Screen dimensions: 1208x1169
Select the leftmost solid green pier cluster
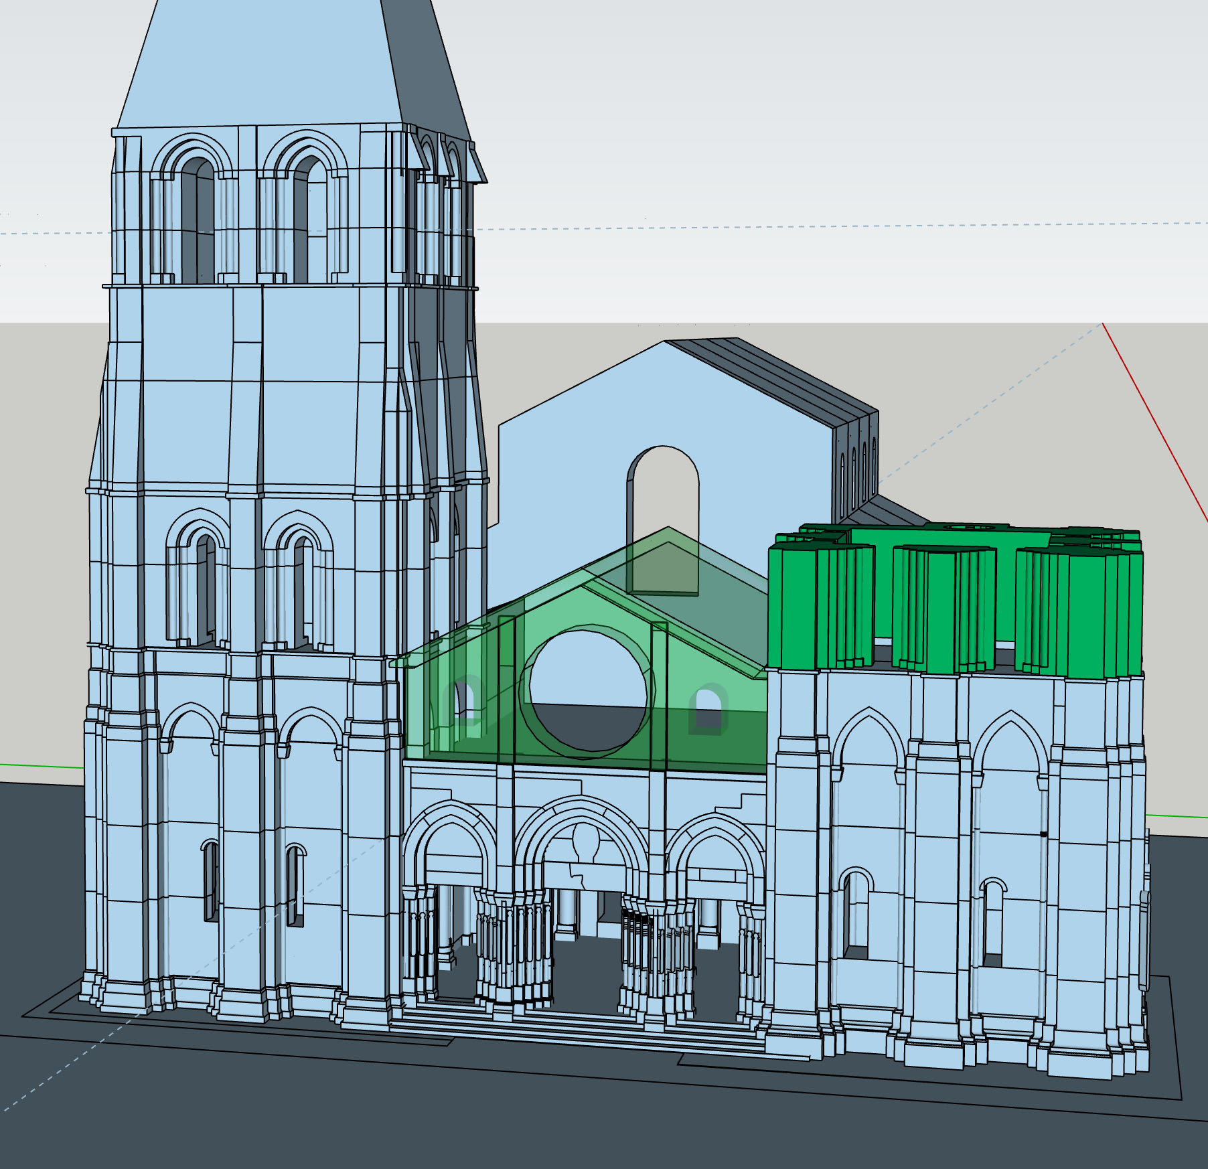(821, 607)
